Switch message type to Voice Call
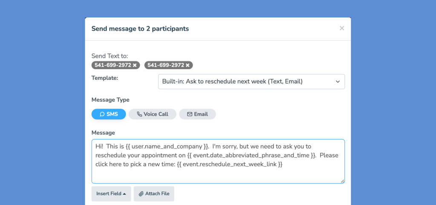 (x=152, y=114)
